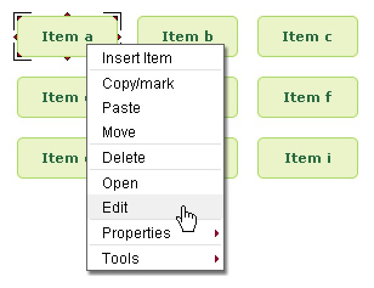Select the Item c box
374x288 pixels.
point(307,36)
